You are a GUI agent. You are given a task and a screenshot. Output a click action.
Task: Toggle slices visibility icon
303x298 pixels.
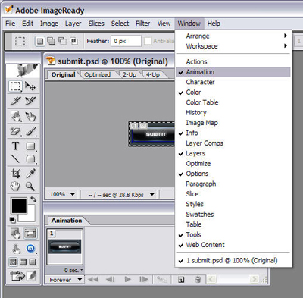30,234
